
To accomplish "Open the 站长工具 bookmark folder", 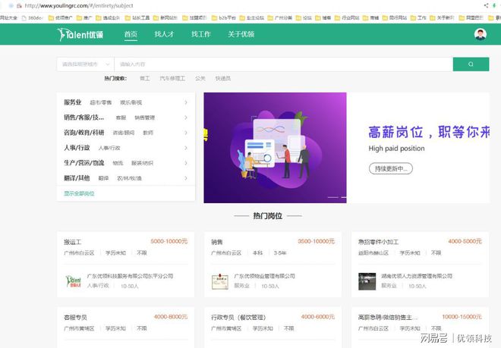I will click(137, 18).
